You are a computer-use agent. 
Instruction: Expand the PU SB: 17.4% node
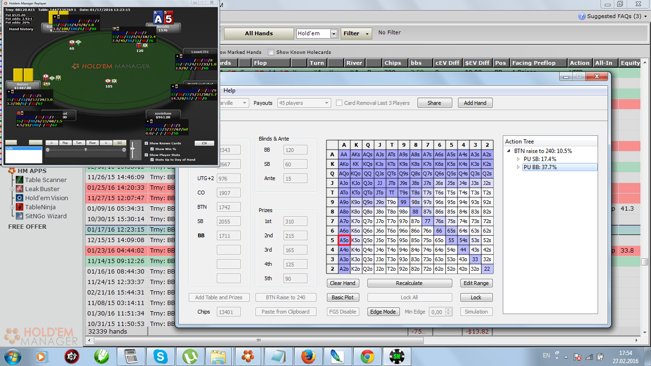pyautogui.click(x=519, y=159)
